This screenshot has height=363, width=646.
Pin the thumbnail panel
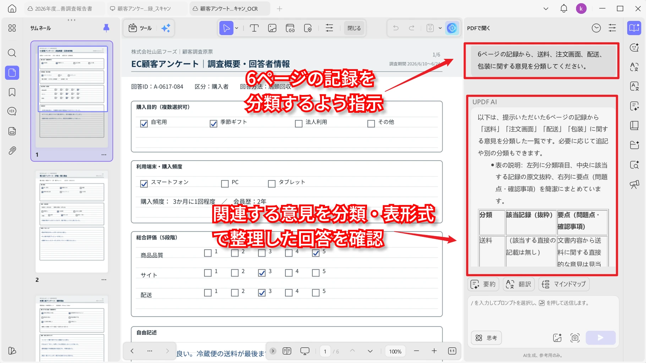click(x=106, y=28)
